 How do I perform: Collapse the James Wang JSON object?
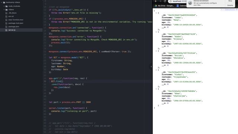point(156,13)
